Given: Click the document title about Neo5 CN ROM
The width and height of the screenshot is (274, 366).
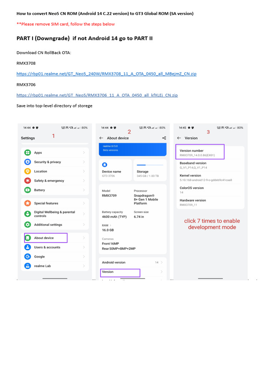Looking at the screenshot, I should coord(105,14).
